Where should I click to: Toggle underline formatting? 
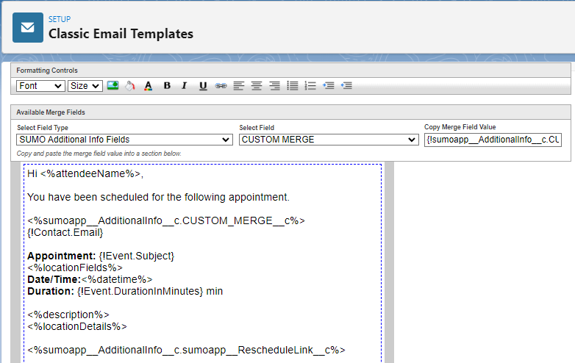point(203,86)
